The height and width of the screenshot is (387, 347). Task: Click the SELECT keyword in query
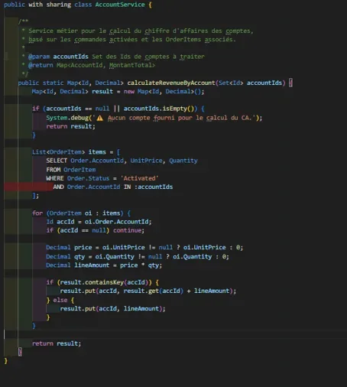coord(57,161)
